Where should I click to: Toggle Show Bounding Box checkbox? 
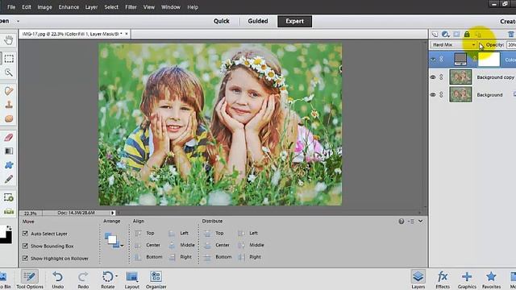[25, 246]
